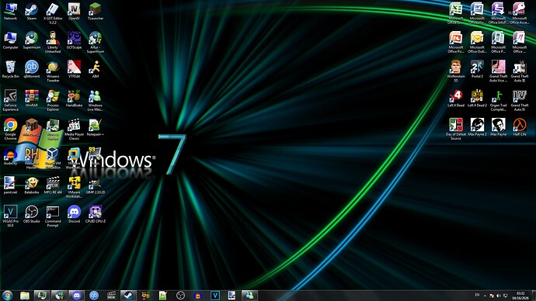Open the Microsoft Office InfoPath shortcut
The image size is (536, 301).
pyautogui.click(x=498, y=13)
